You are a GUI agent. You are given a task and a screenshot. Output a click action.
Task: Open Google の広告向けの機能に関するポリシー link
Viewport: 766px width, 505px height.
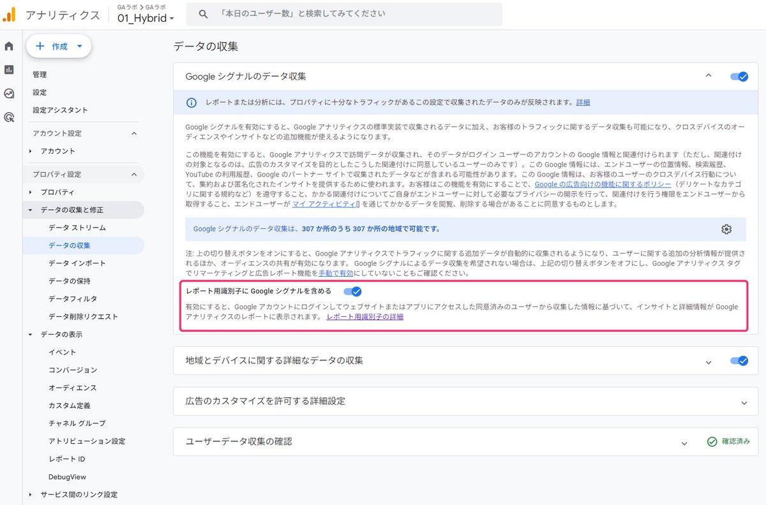(x=603, y=184)
